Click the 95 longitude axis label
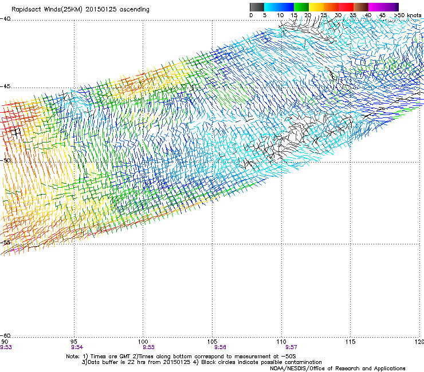This screenshot has width=424, height=372. [74, 342]
